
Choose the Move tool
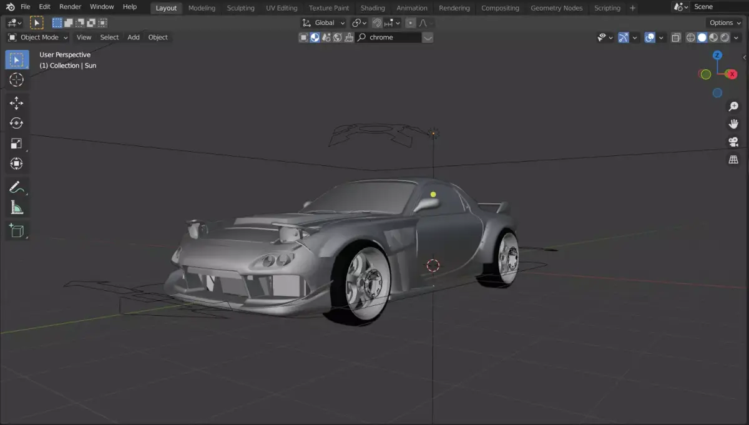tap(17, 104)
